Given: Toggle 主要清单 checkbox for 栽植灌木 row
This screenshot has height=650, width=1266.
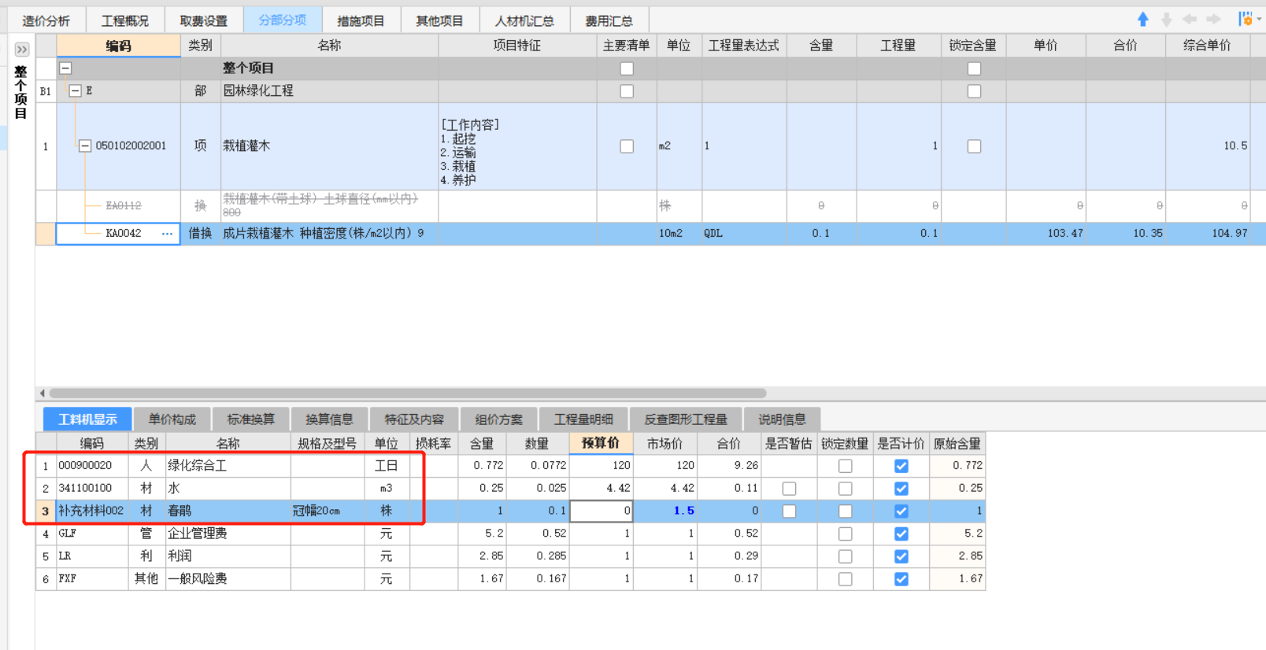Looking at the screenshot, I should point(627,146).
